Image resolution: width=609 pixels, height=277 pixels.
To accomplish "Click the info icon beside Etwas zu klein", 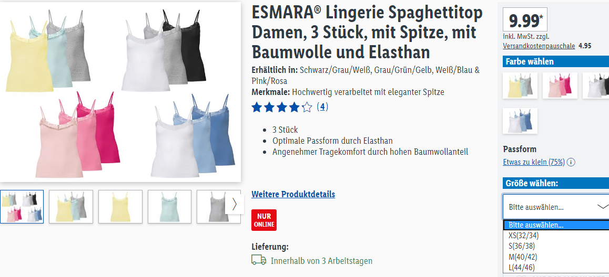I will pos(571,162).
